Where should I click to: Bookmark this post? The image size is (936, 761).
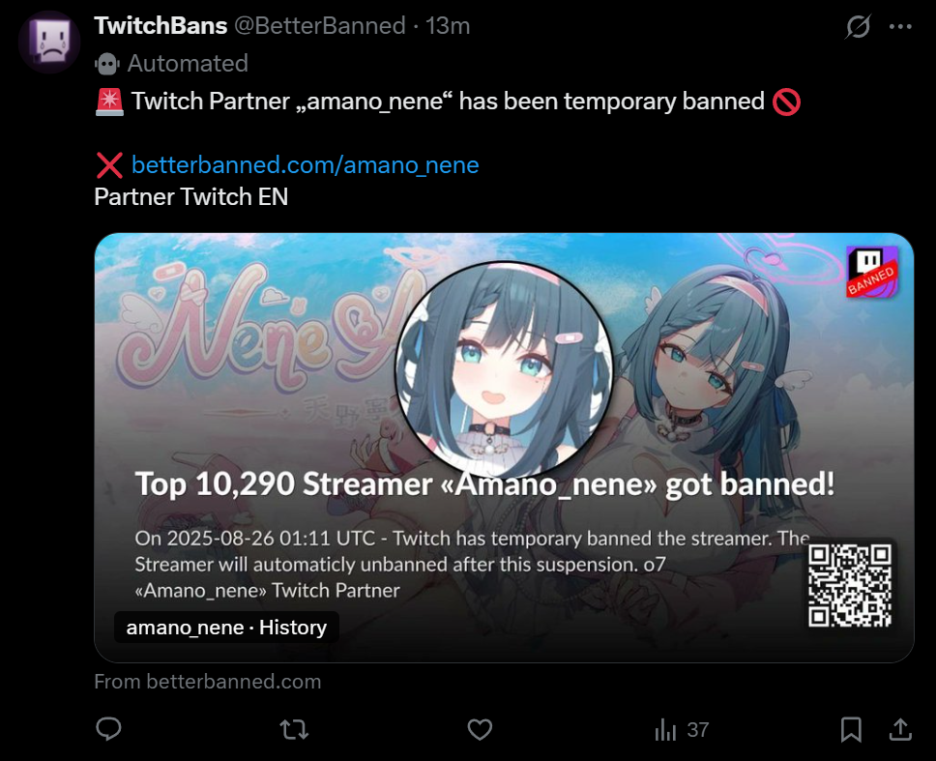tap(851, 729)
